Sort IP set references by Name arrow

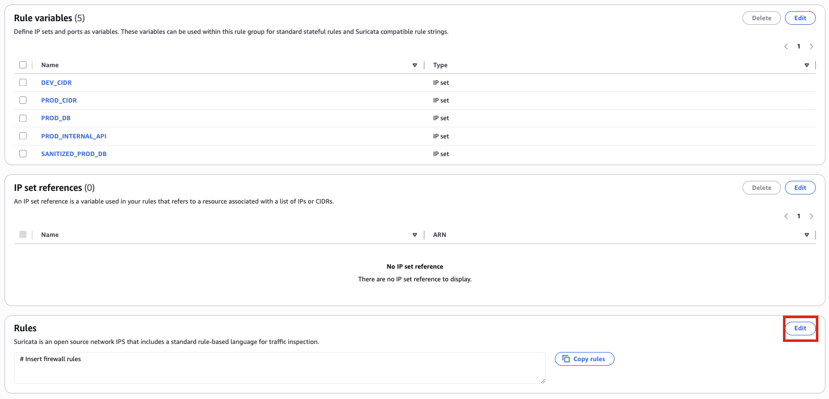415,235
